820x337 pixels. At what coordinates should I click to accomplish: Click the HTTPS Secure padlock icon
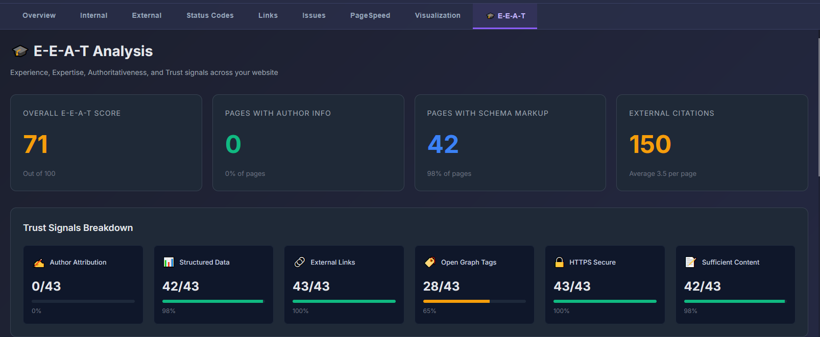(559, 262)
